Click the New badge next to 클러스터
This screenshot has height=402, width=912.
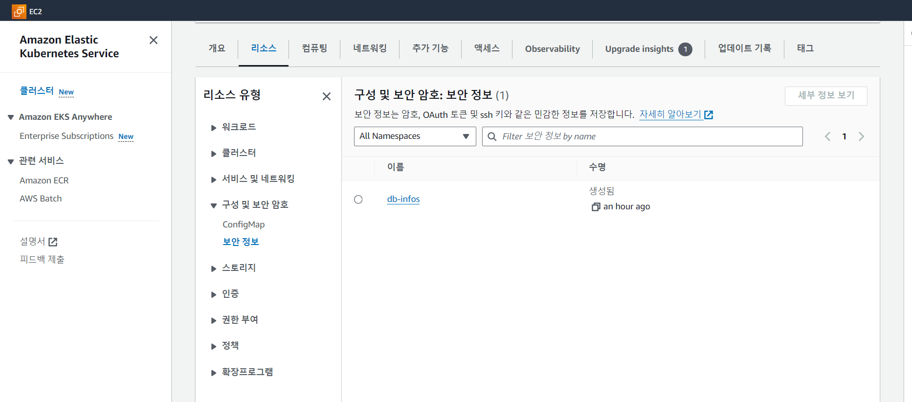tap(66, 92)
